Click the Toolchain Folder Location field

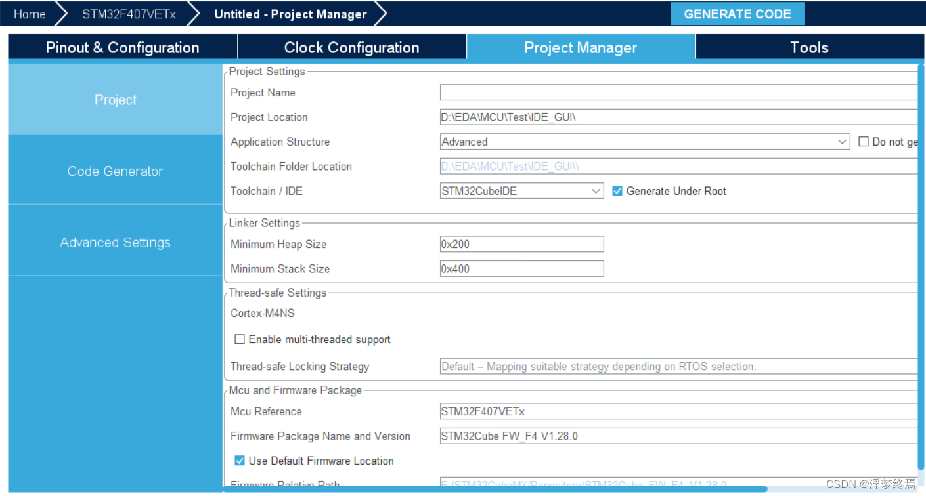point(678,167)
